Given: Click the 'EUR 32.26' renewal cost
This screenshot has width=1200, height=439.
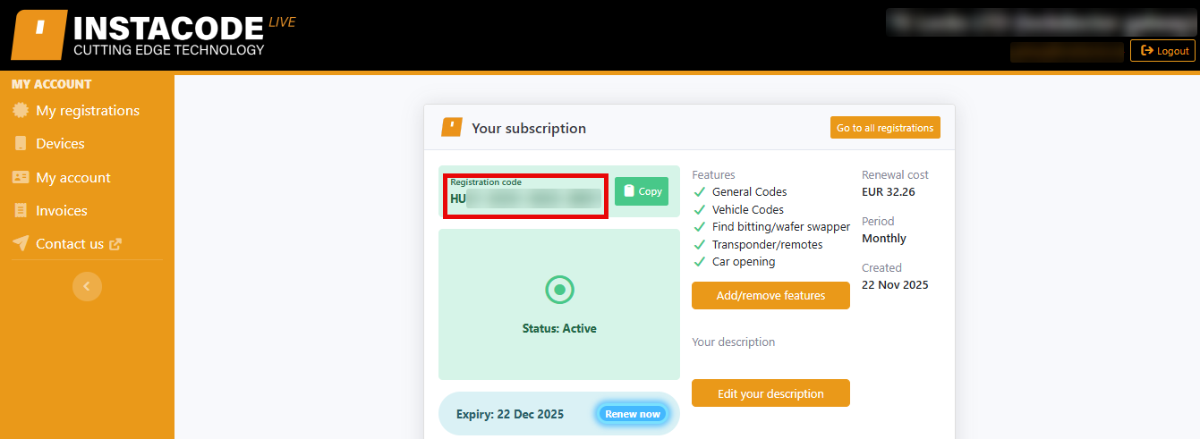Looking at the screenshot, I should pyautogui.click(x=889, y=191).
